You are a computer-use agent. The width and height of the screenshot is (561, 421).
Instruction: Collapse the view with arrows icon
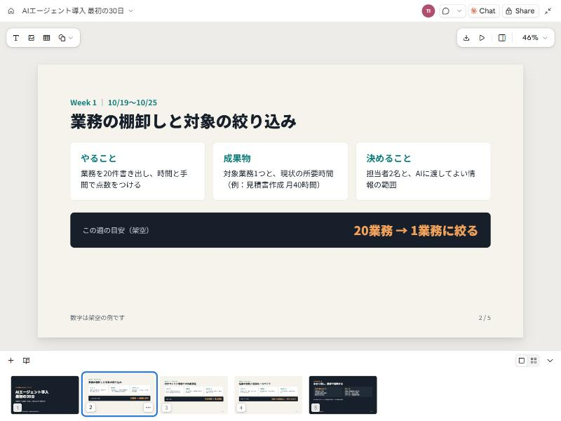point(548,11)
